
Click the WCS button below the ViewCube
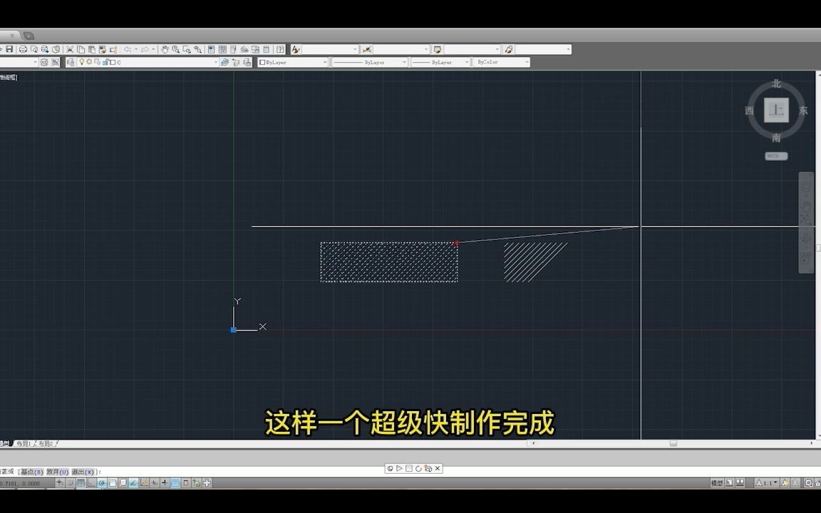775,155
